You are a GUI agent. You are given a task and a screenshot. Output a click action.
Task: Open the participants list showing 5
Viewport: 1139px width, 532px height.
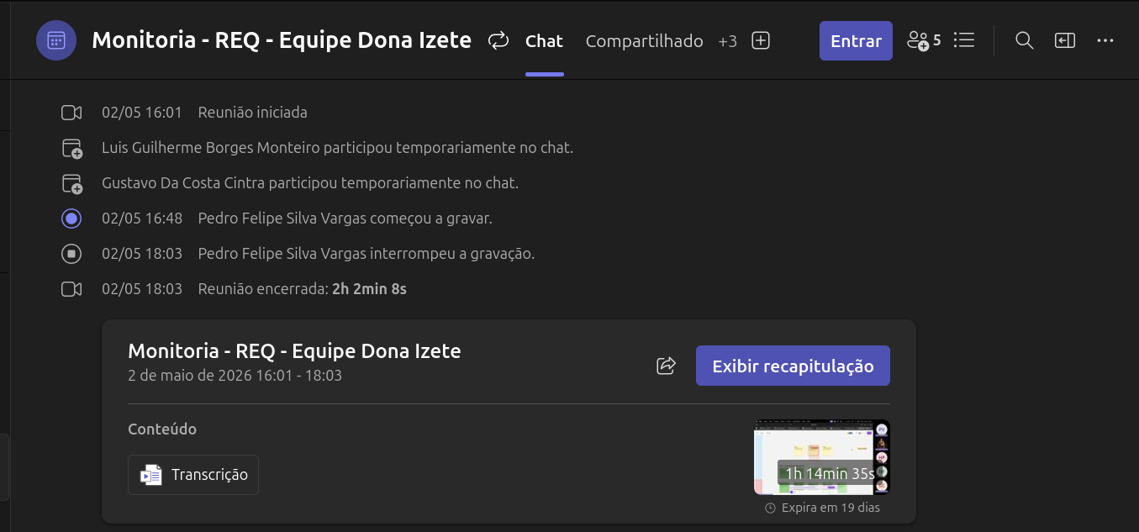[924, 40]
